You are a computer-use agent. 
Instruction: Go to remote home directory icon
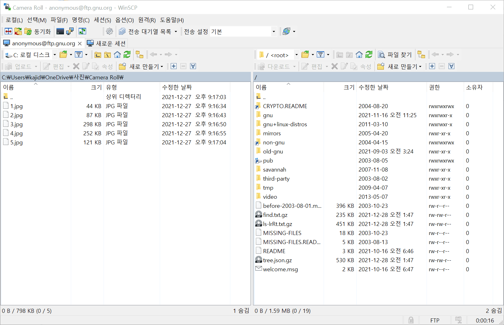[359, 55]
